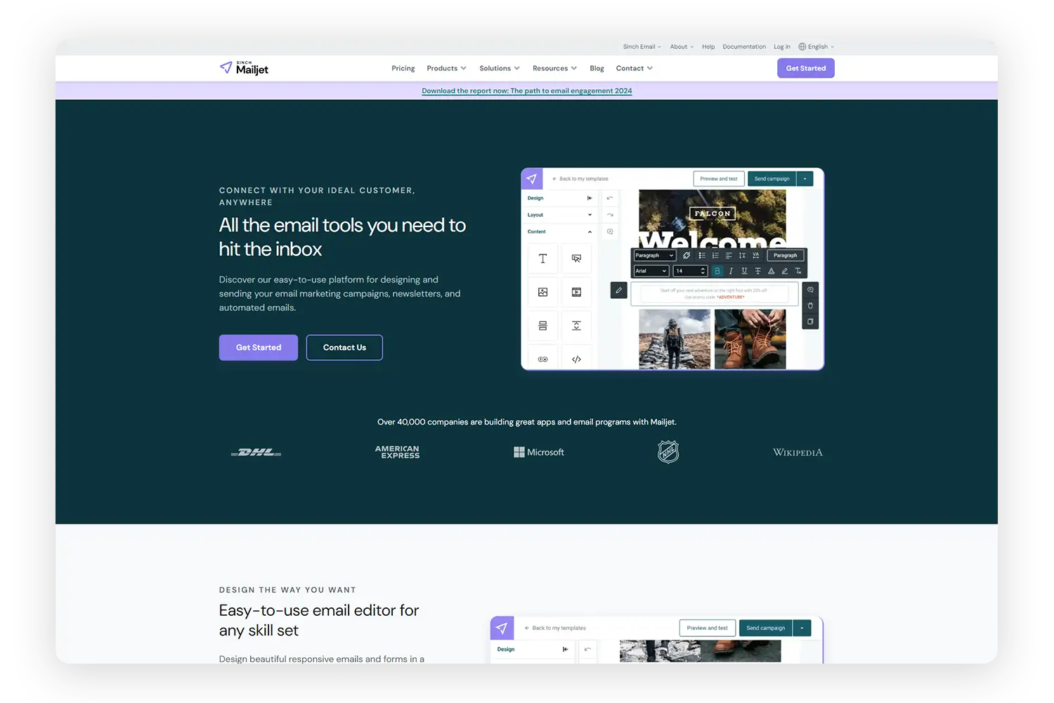Open the Contact dropdown menu

tap(635, 68)
